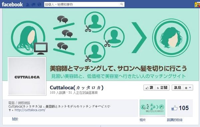
Task: Click the facebook logo
Action: (12, 4)
